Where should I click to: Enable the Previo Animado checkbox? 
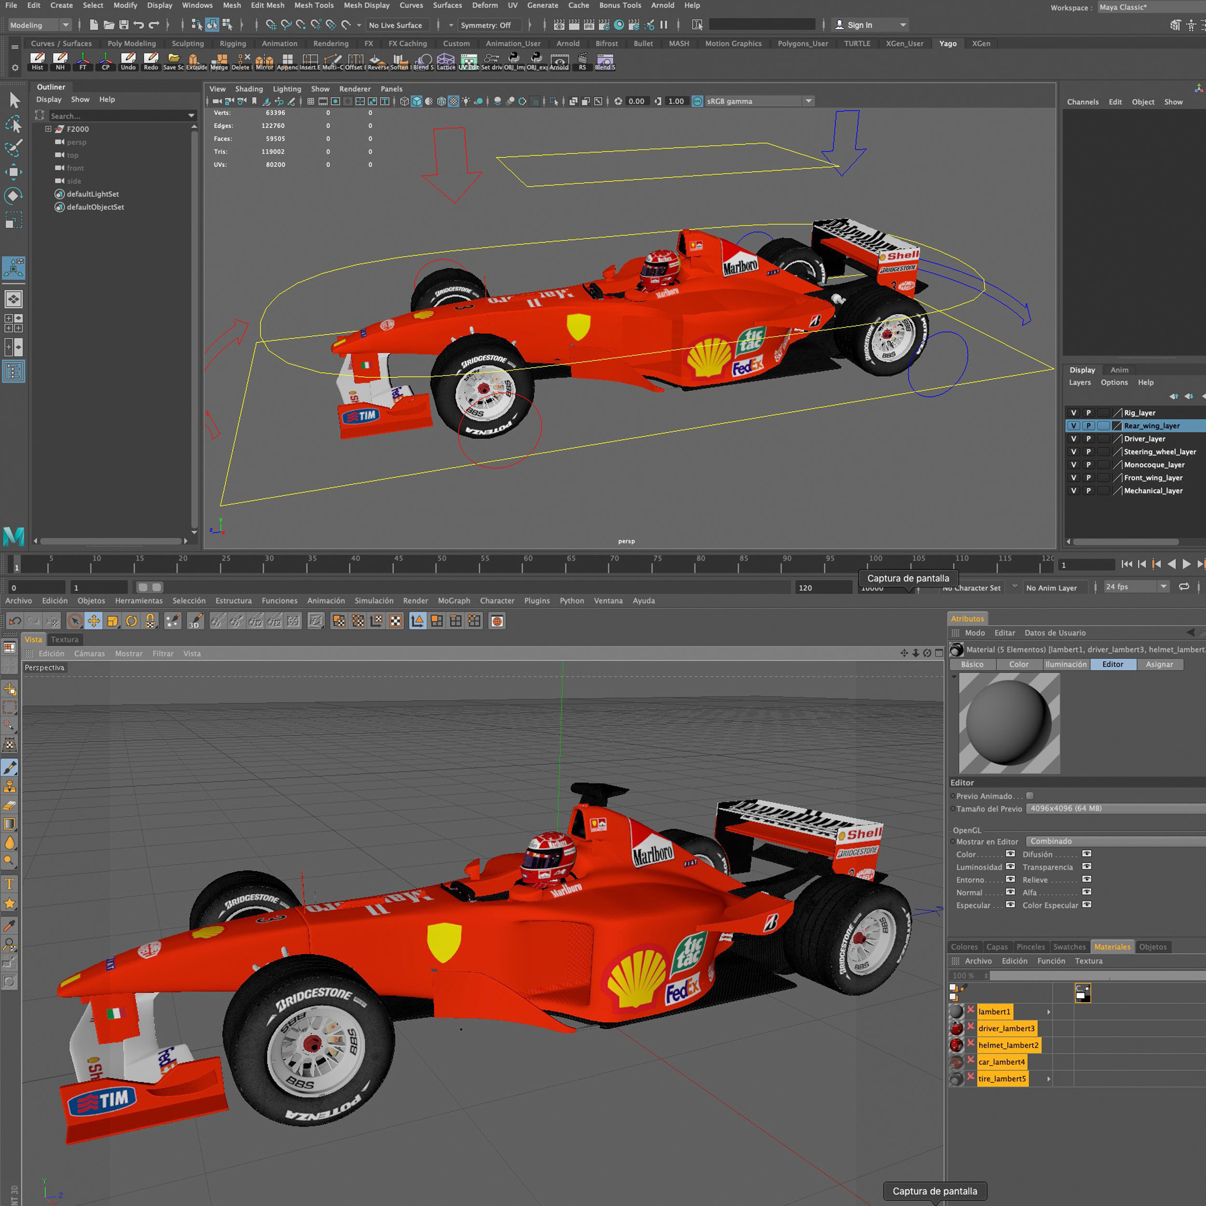(1030, 796)
